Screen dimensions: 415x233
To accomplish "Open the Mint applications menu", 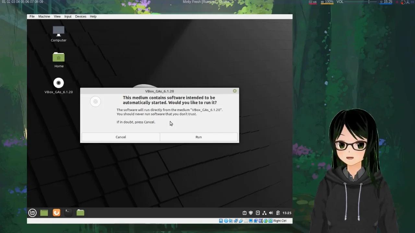I will 32,213.
